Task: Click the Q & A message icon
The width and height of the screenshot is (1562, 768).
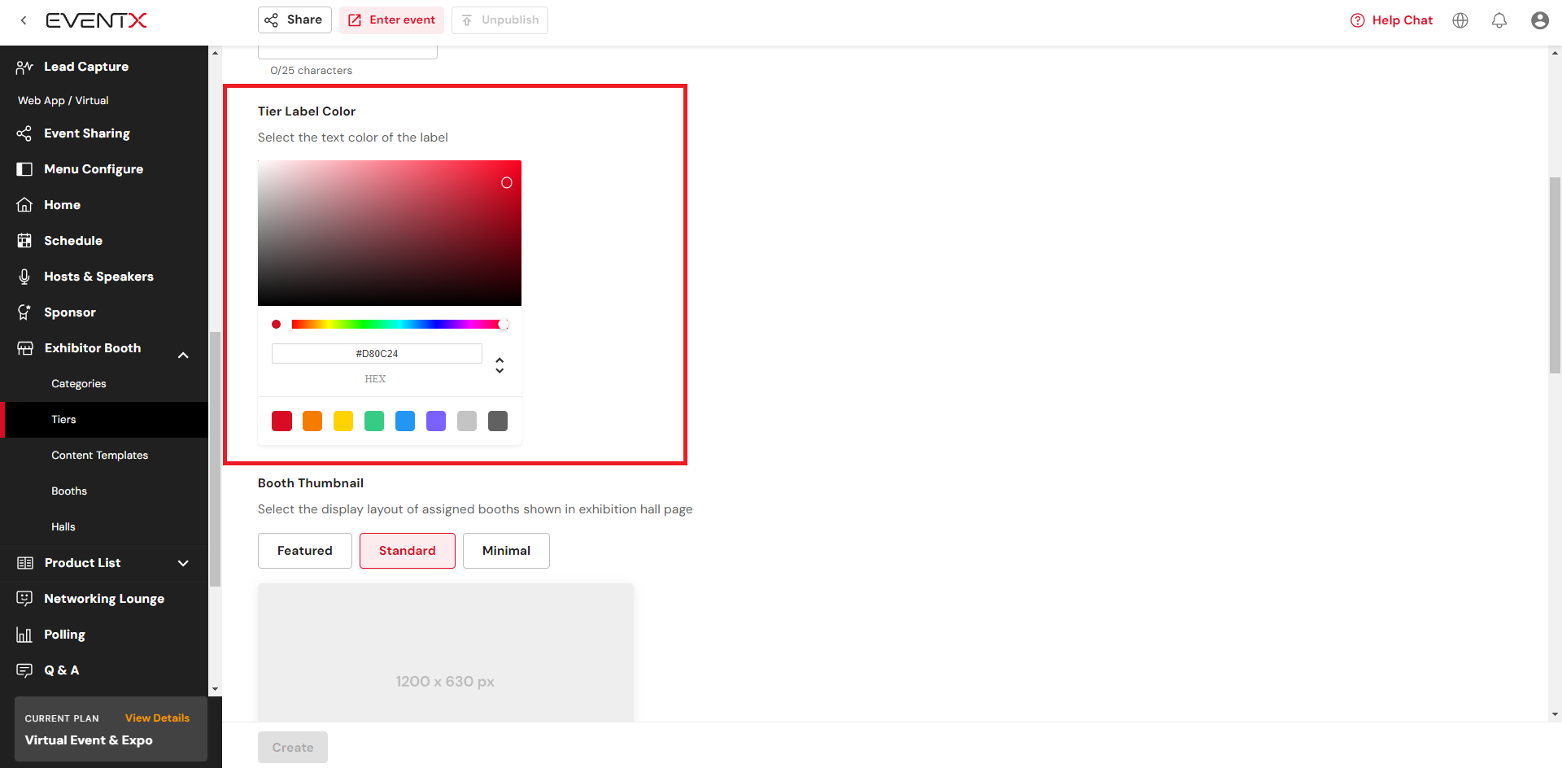Action: (x=24, y=670)
